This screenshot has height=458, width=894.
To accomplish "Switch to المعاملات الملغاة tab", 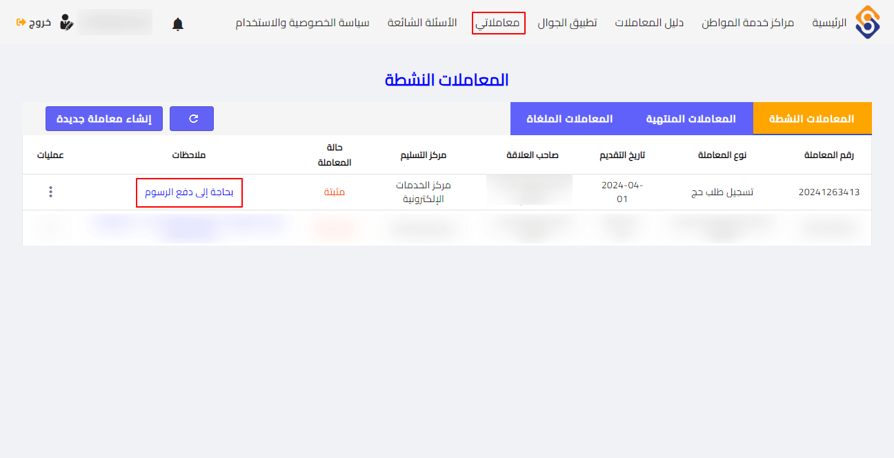I will 570,119.
